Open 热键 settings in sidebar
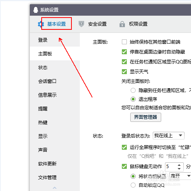 [x=55, y=123]
